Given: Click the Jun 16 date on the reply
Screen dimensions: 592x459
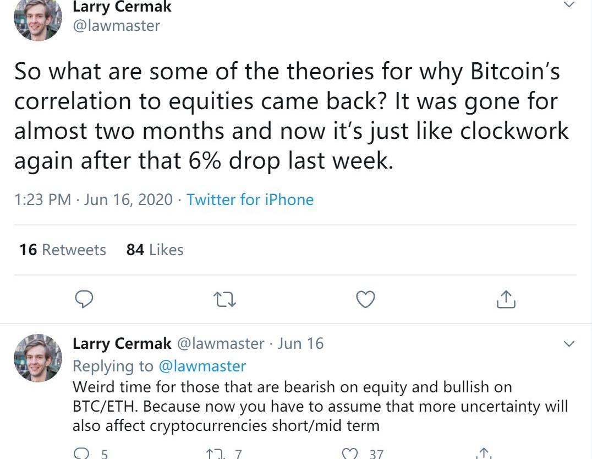Looking at the screenshot, I should (300, 344).
